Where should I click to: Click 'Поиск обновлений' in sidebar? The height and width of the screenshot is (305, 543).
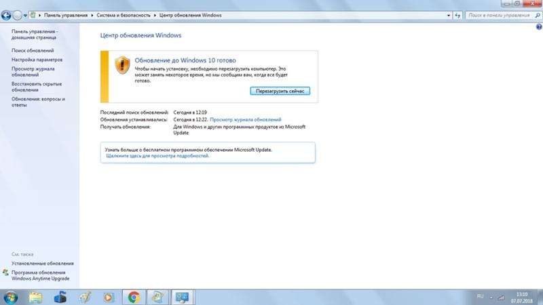(x=33, y=50)
